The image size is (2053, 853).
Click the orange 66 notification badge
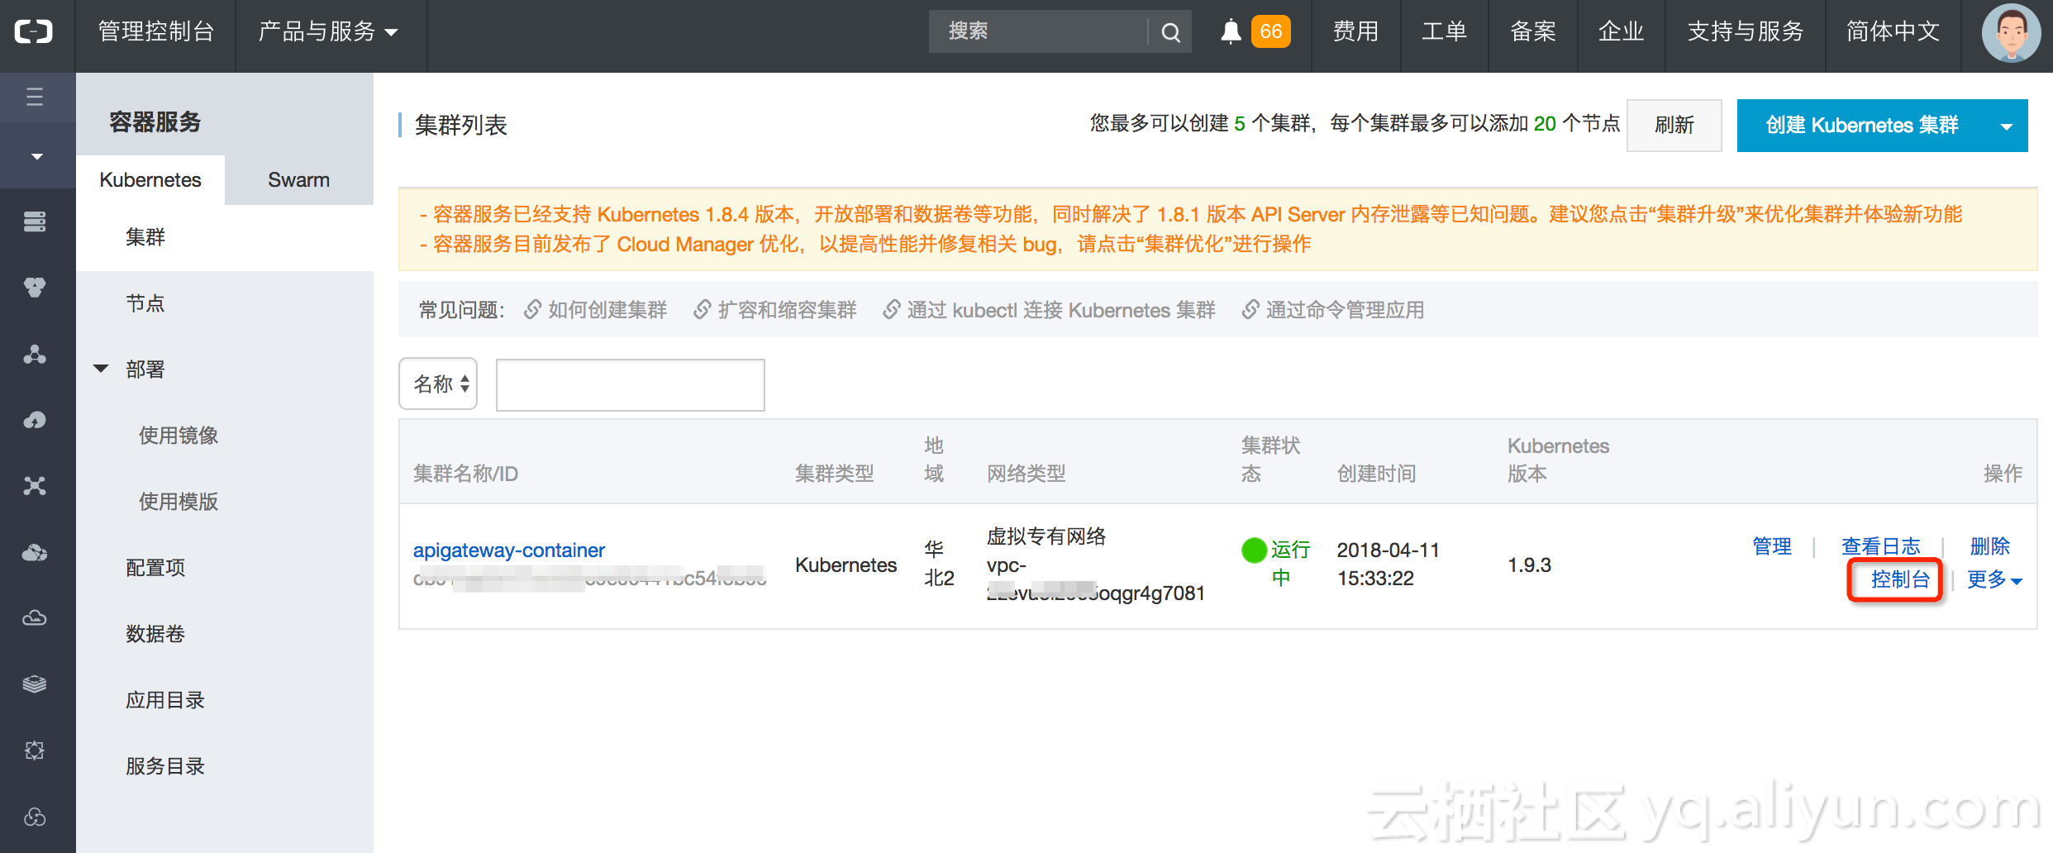pyautogui.click(x=1270, y=31)
